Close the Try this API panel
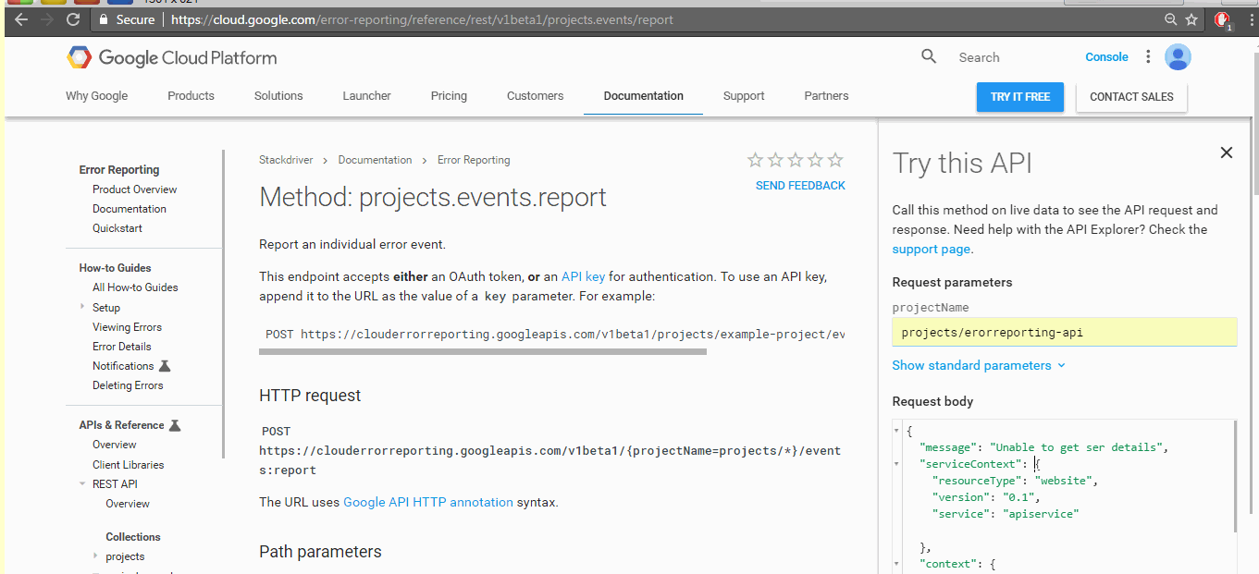1259x574 pixels. 1227,153
